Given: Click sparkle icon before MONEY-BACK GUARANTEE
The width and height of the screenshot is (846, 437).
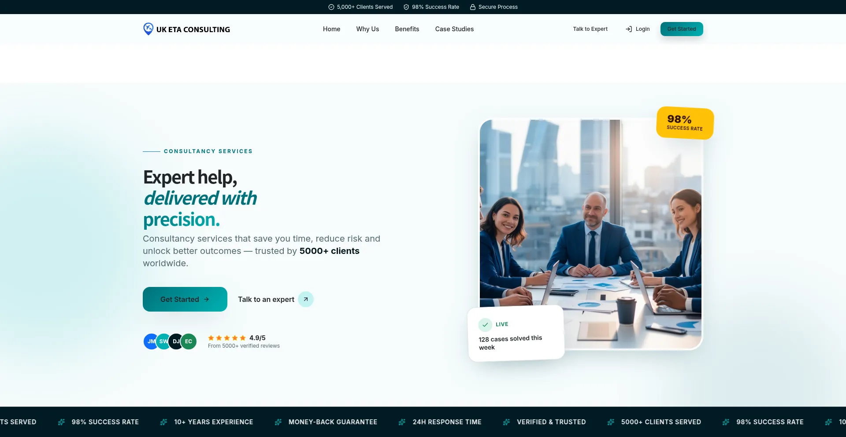Looking at the screenshot, I should click(278, 422).
